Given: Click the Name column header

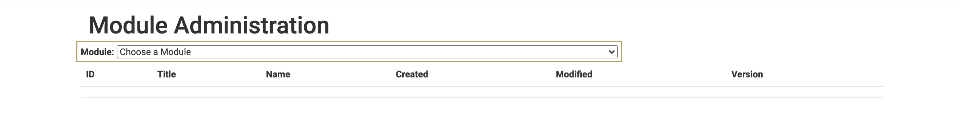Looking at the screenshot, I should click(x=278, y=74).
